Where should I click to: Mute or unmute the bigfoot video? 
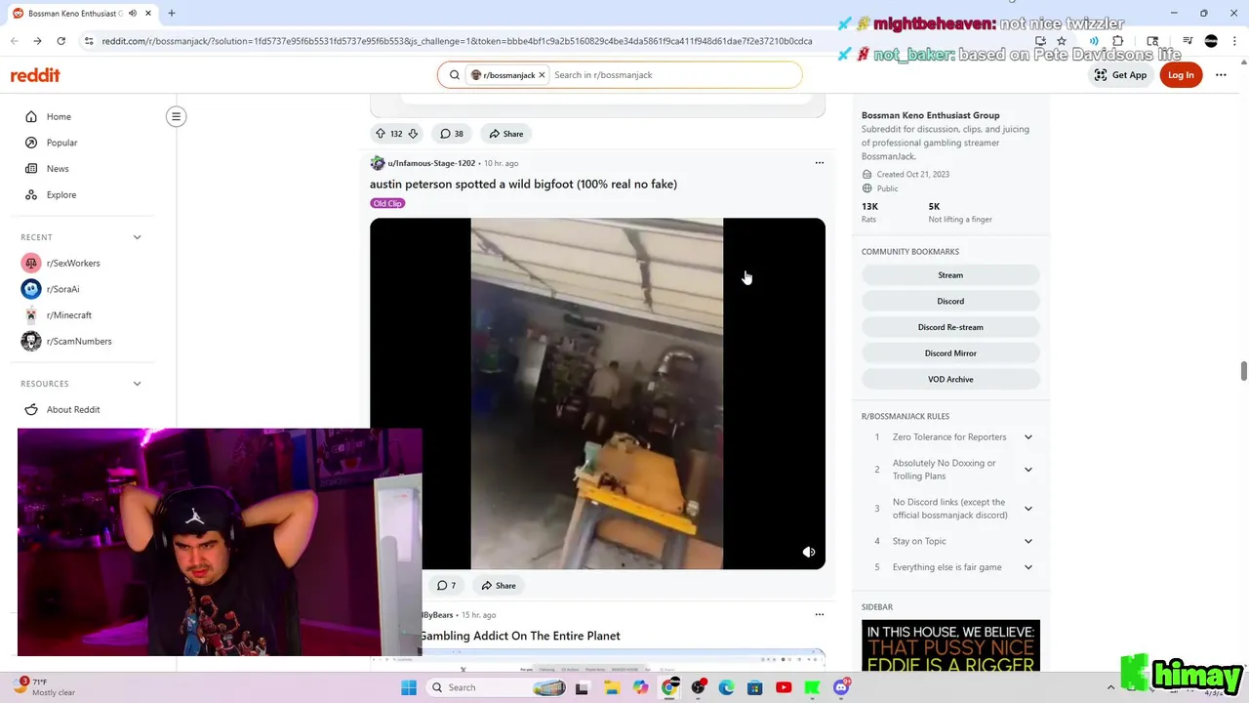(x=809, y=552)
